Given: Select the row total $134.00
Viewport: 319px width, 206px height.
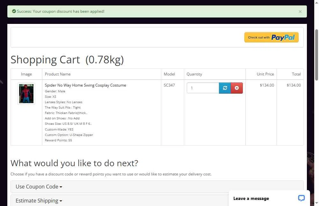Looking at the screenshot, I should pos(294,85).
